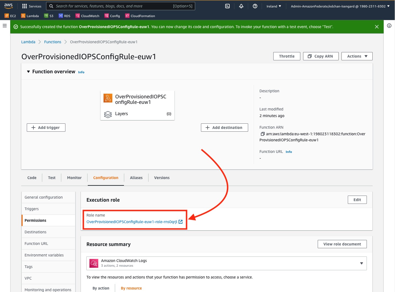Open the role via the external link icon
Viewport: 395px width, 292px height.
click(x=181, y=221)
